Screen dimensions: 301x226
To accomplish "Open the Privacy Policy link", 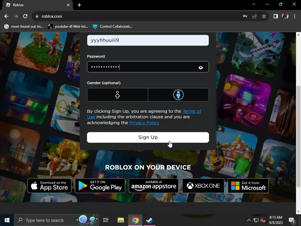I will [144, 123].
